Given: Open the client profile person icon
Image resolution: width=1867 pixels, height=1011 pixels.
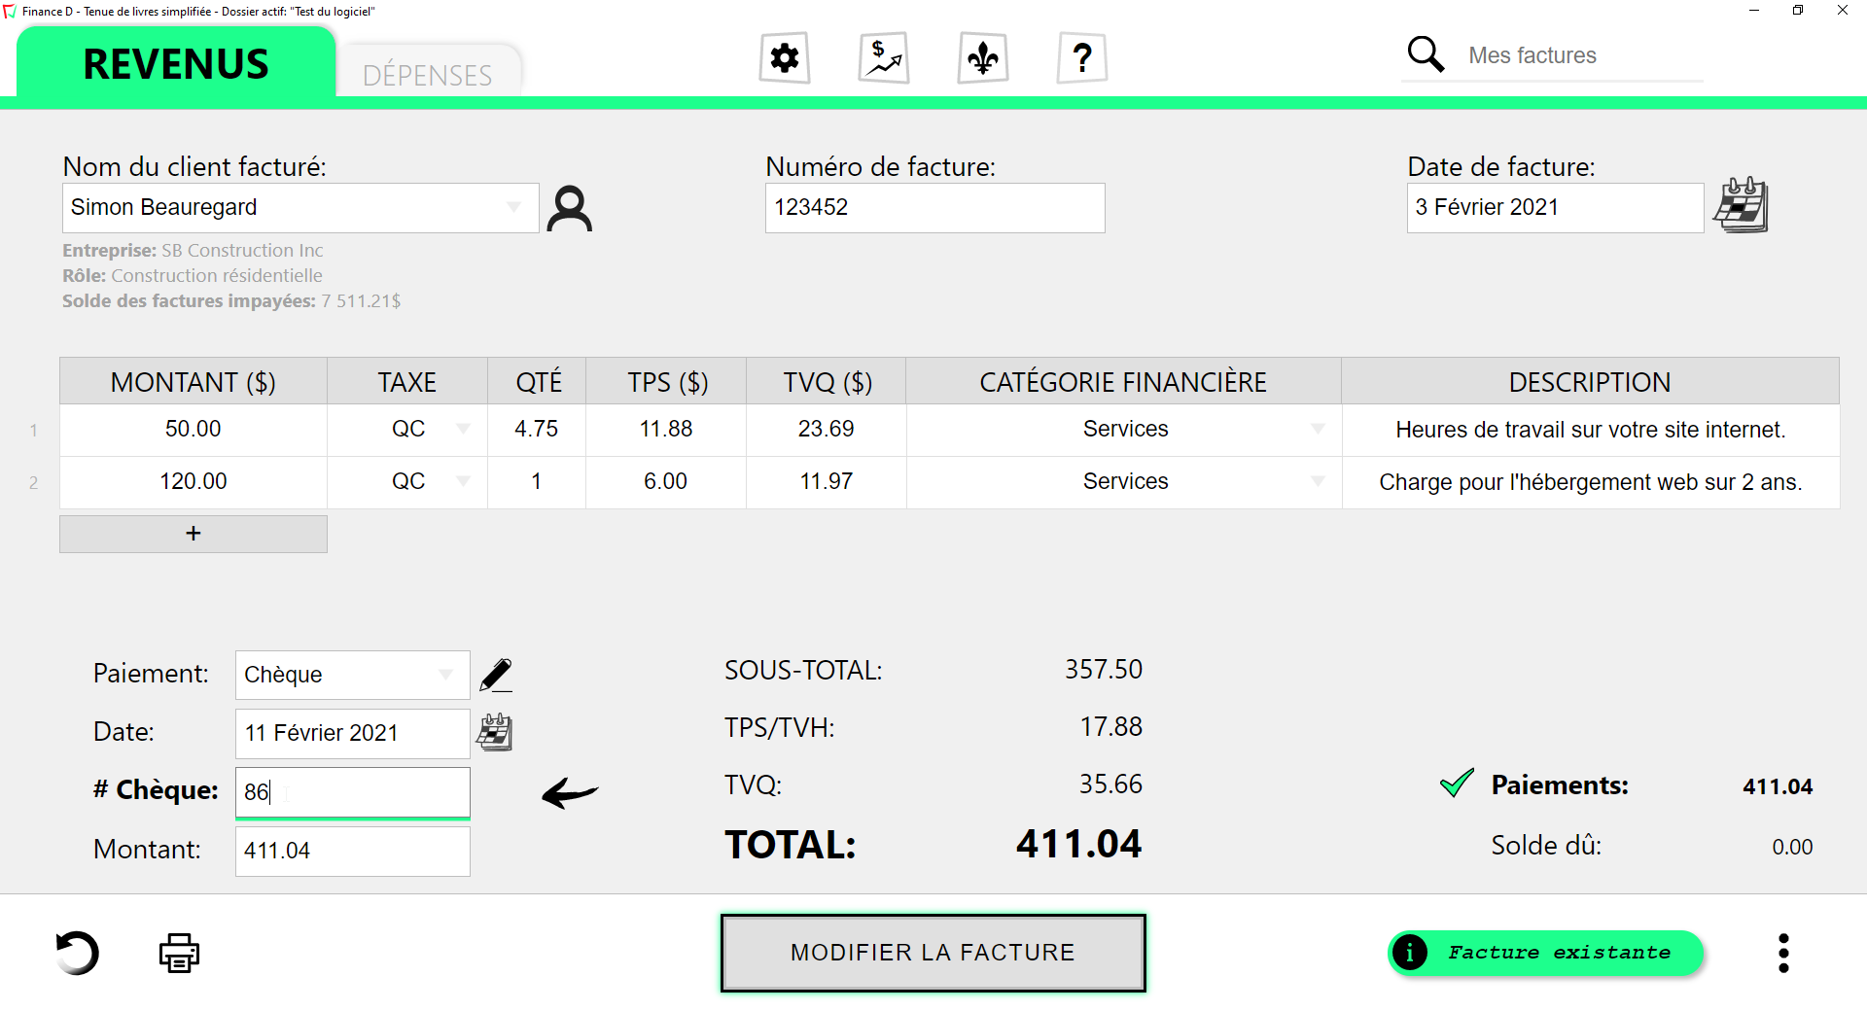Looking at the screenshot, I should coord(570,207).
